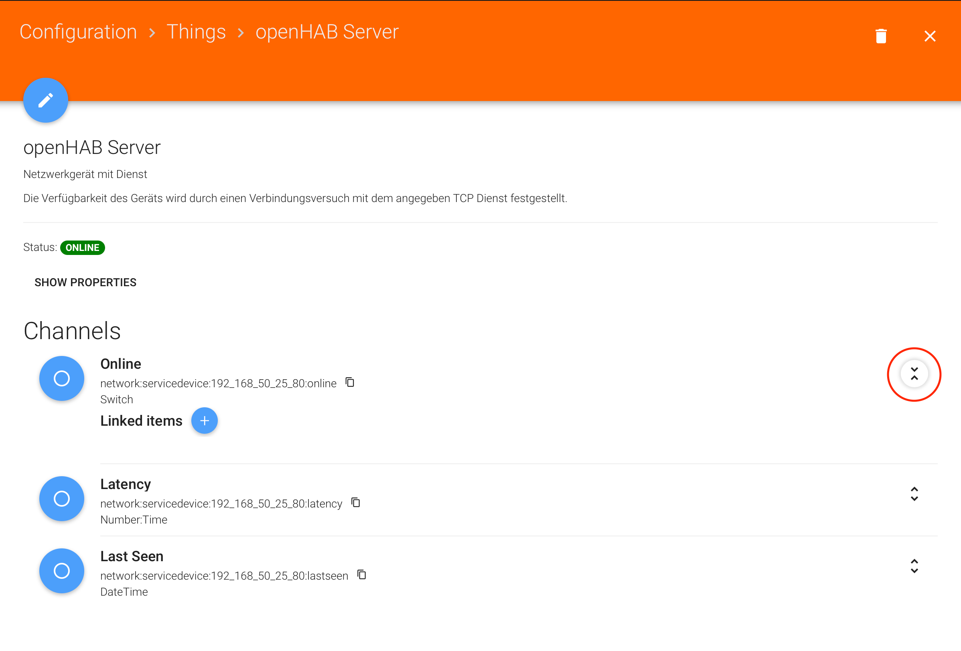Toggle the Last Seen channel circle
961x651 pixels.
62,571
